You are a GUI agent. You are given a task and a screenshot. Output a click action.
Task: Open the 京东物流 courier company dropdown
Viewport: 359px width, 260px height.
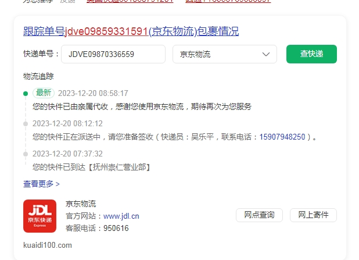click(x=225, y=54)
